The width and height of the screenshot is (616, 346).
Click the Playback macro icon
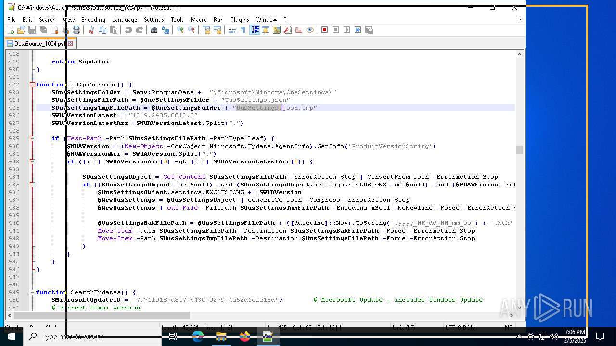[346, 30]
